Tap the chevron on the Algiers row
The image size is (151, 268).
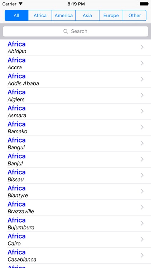coord(142,95)
